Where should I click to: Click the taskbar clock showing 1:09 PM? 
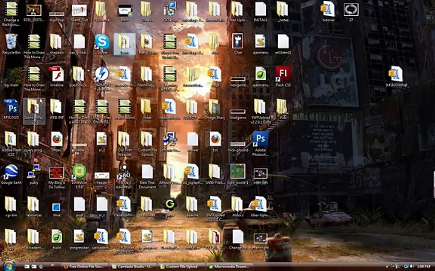tap(423, 266)
